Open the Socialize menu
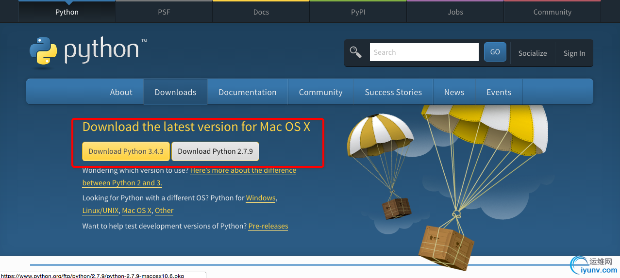 click(x=533, y=53)
